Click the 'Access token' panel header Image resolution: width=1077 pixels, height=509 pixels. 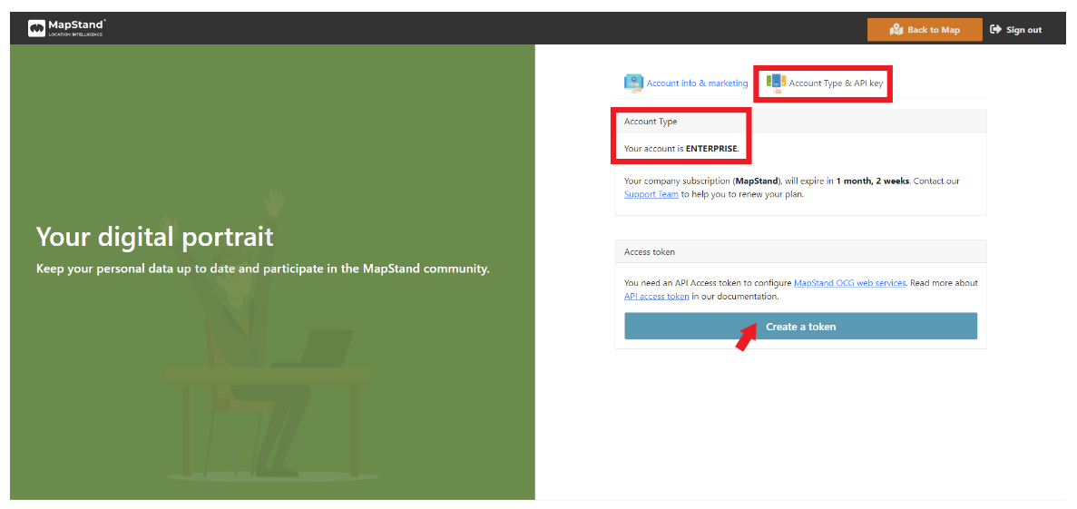801,252
